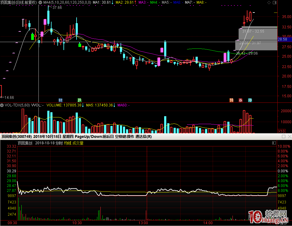292x226 pixels.
Task: Click the square icon at chart top-right
Action: coord(274,2)
